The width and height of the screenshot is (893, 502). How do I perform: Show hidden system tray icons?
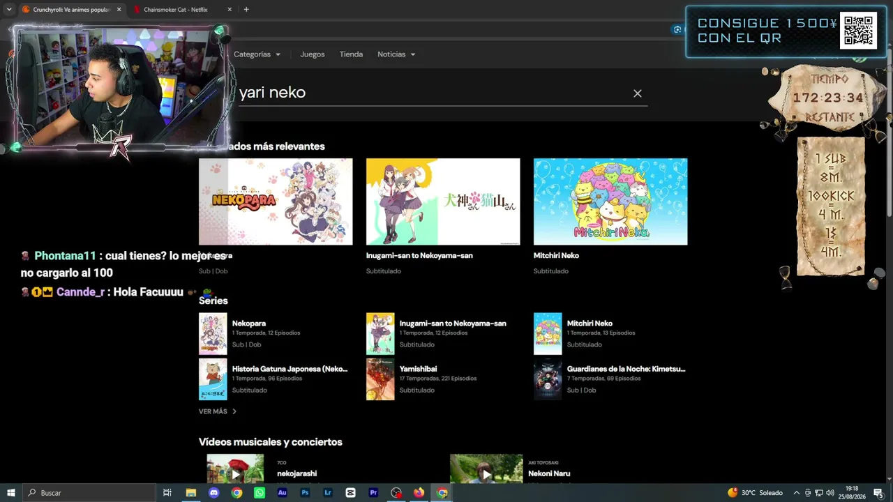click(x=796, y=493)
